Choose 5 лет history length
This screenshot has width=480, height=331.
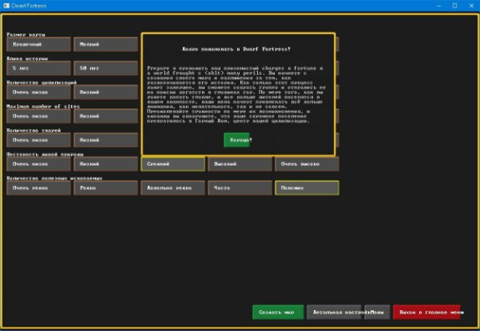pos(38,68)
